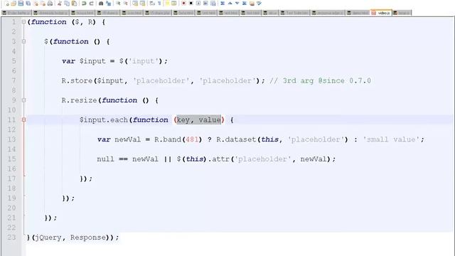Click the Save All icon
Screen dimensions: 455x256
click(x=28, y=4)
